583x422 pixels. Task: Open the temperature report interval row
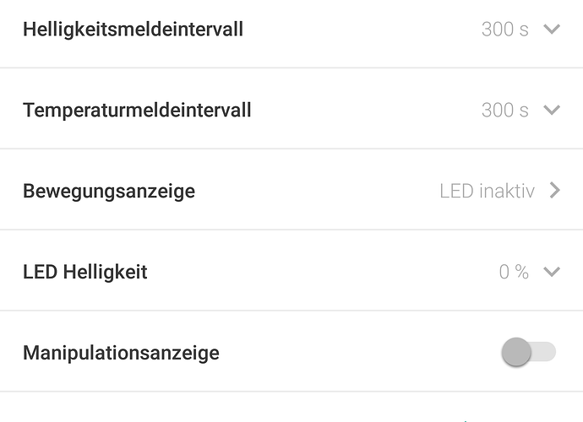(291, 111)
